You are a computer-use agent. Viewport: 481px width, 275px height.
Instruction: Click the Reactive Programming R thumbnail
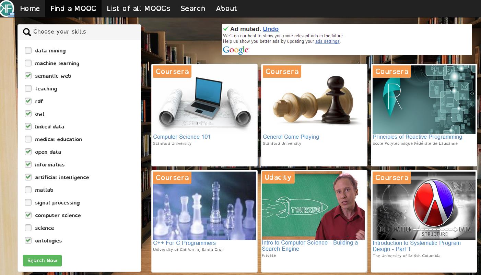click(x=424, y=99)
